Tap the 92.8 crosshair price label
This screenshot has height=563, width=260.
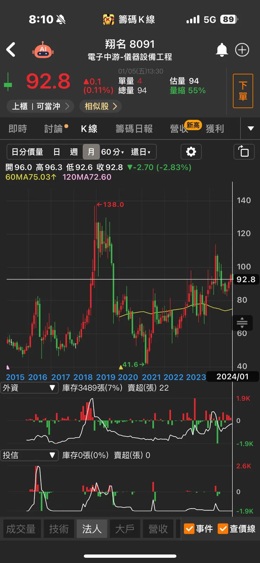pos(246,279)
